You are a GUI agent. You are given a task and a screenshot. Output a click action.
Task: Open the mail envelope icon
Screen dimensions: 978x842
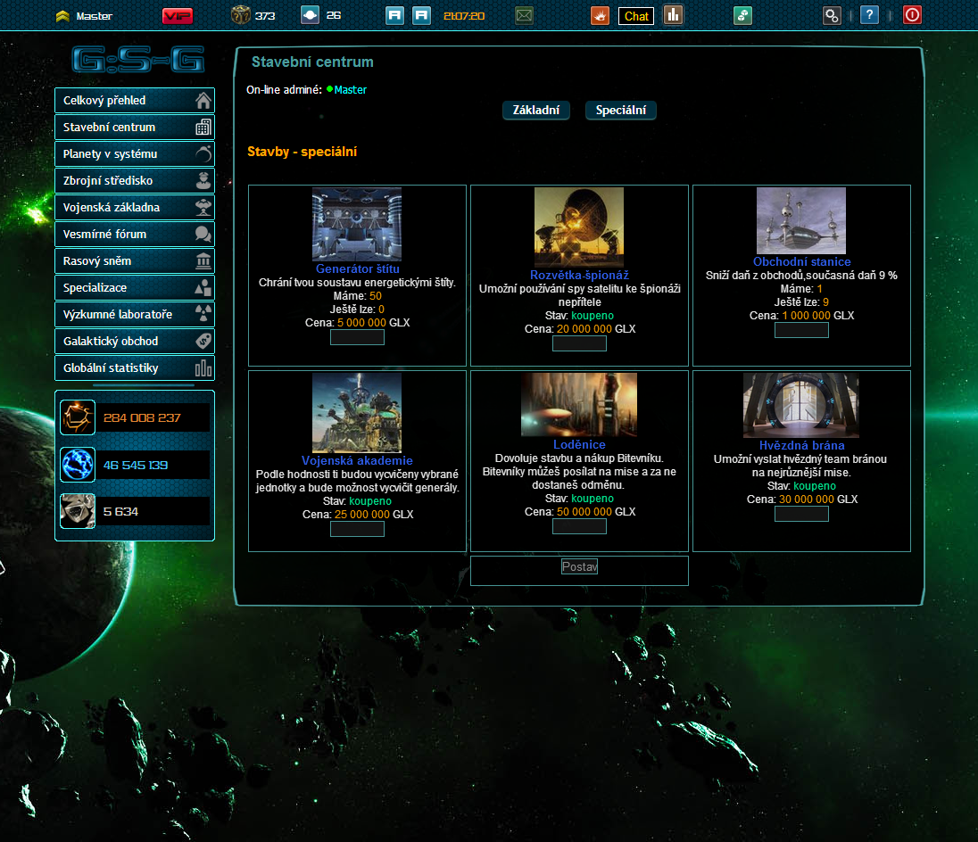[525, 15]
